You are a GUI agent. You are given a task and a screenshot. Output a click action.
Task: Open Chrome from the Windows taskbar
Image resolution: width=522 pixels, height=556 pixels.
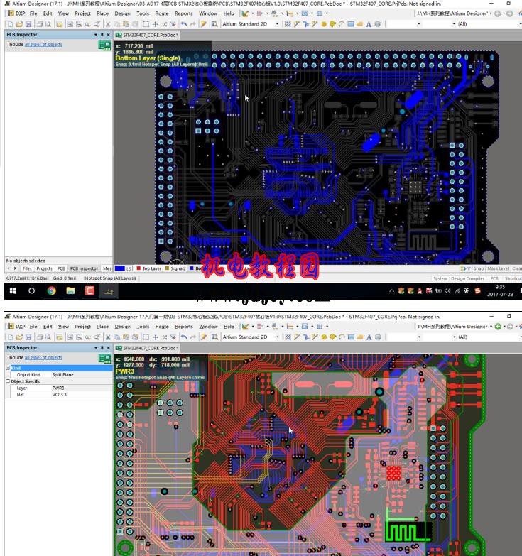51,290
